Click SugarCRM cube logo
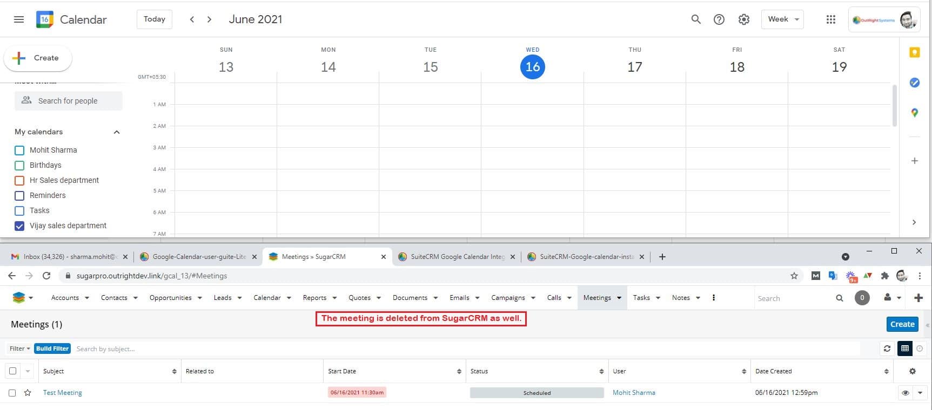The width and height of the screenshot is (932, 410). click(19, 298)
